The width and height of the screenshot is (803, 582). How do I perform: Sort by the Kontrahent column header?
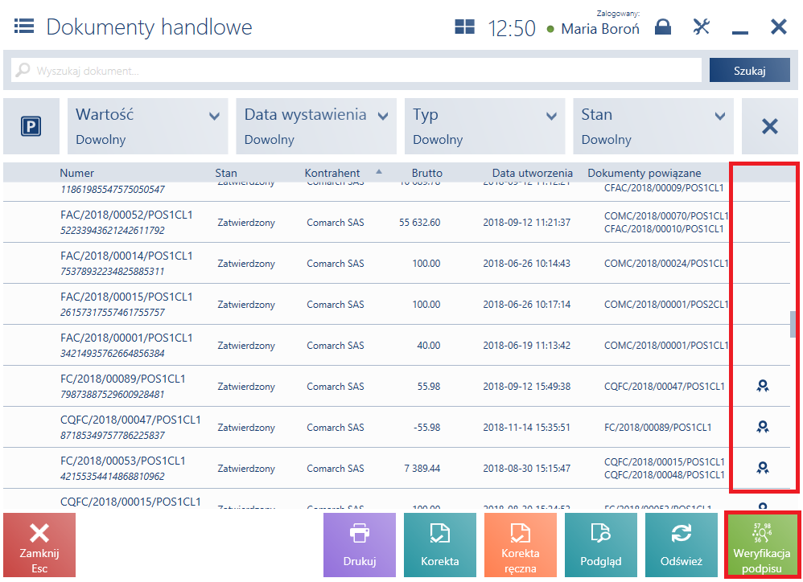click(x=331, y=173)
